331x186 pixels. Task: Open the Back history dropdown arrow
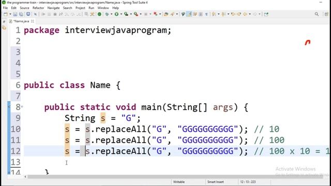coord(250,14)
